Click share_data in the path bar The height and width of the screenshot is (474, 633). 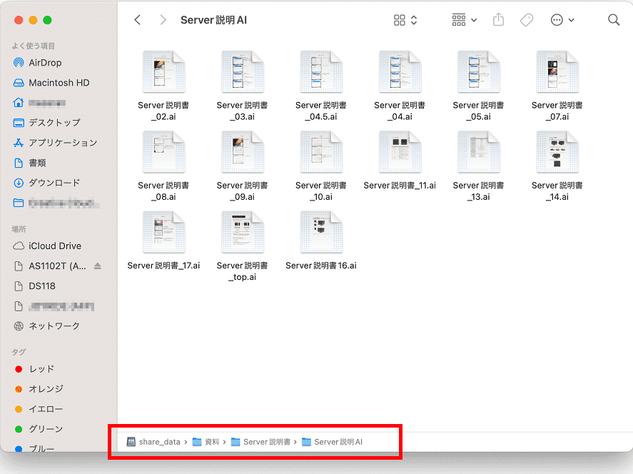pyautogui.click(x=153, y=442)
